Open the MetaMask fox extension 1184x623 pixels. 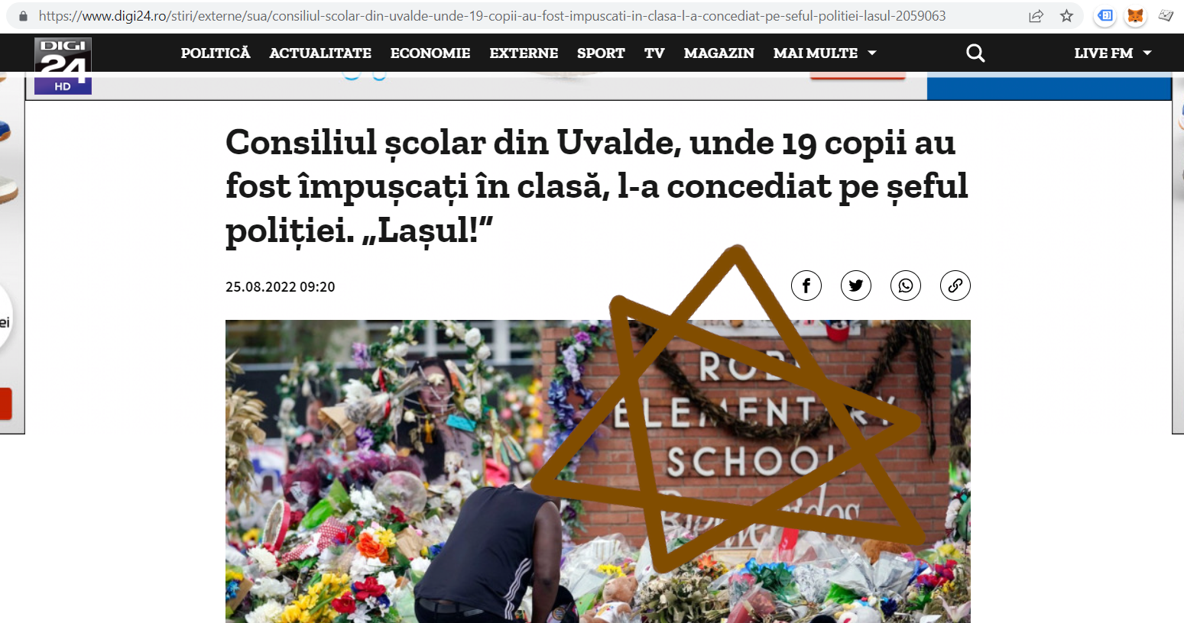point(1135,16)
